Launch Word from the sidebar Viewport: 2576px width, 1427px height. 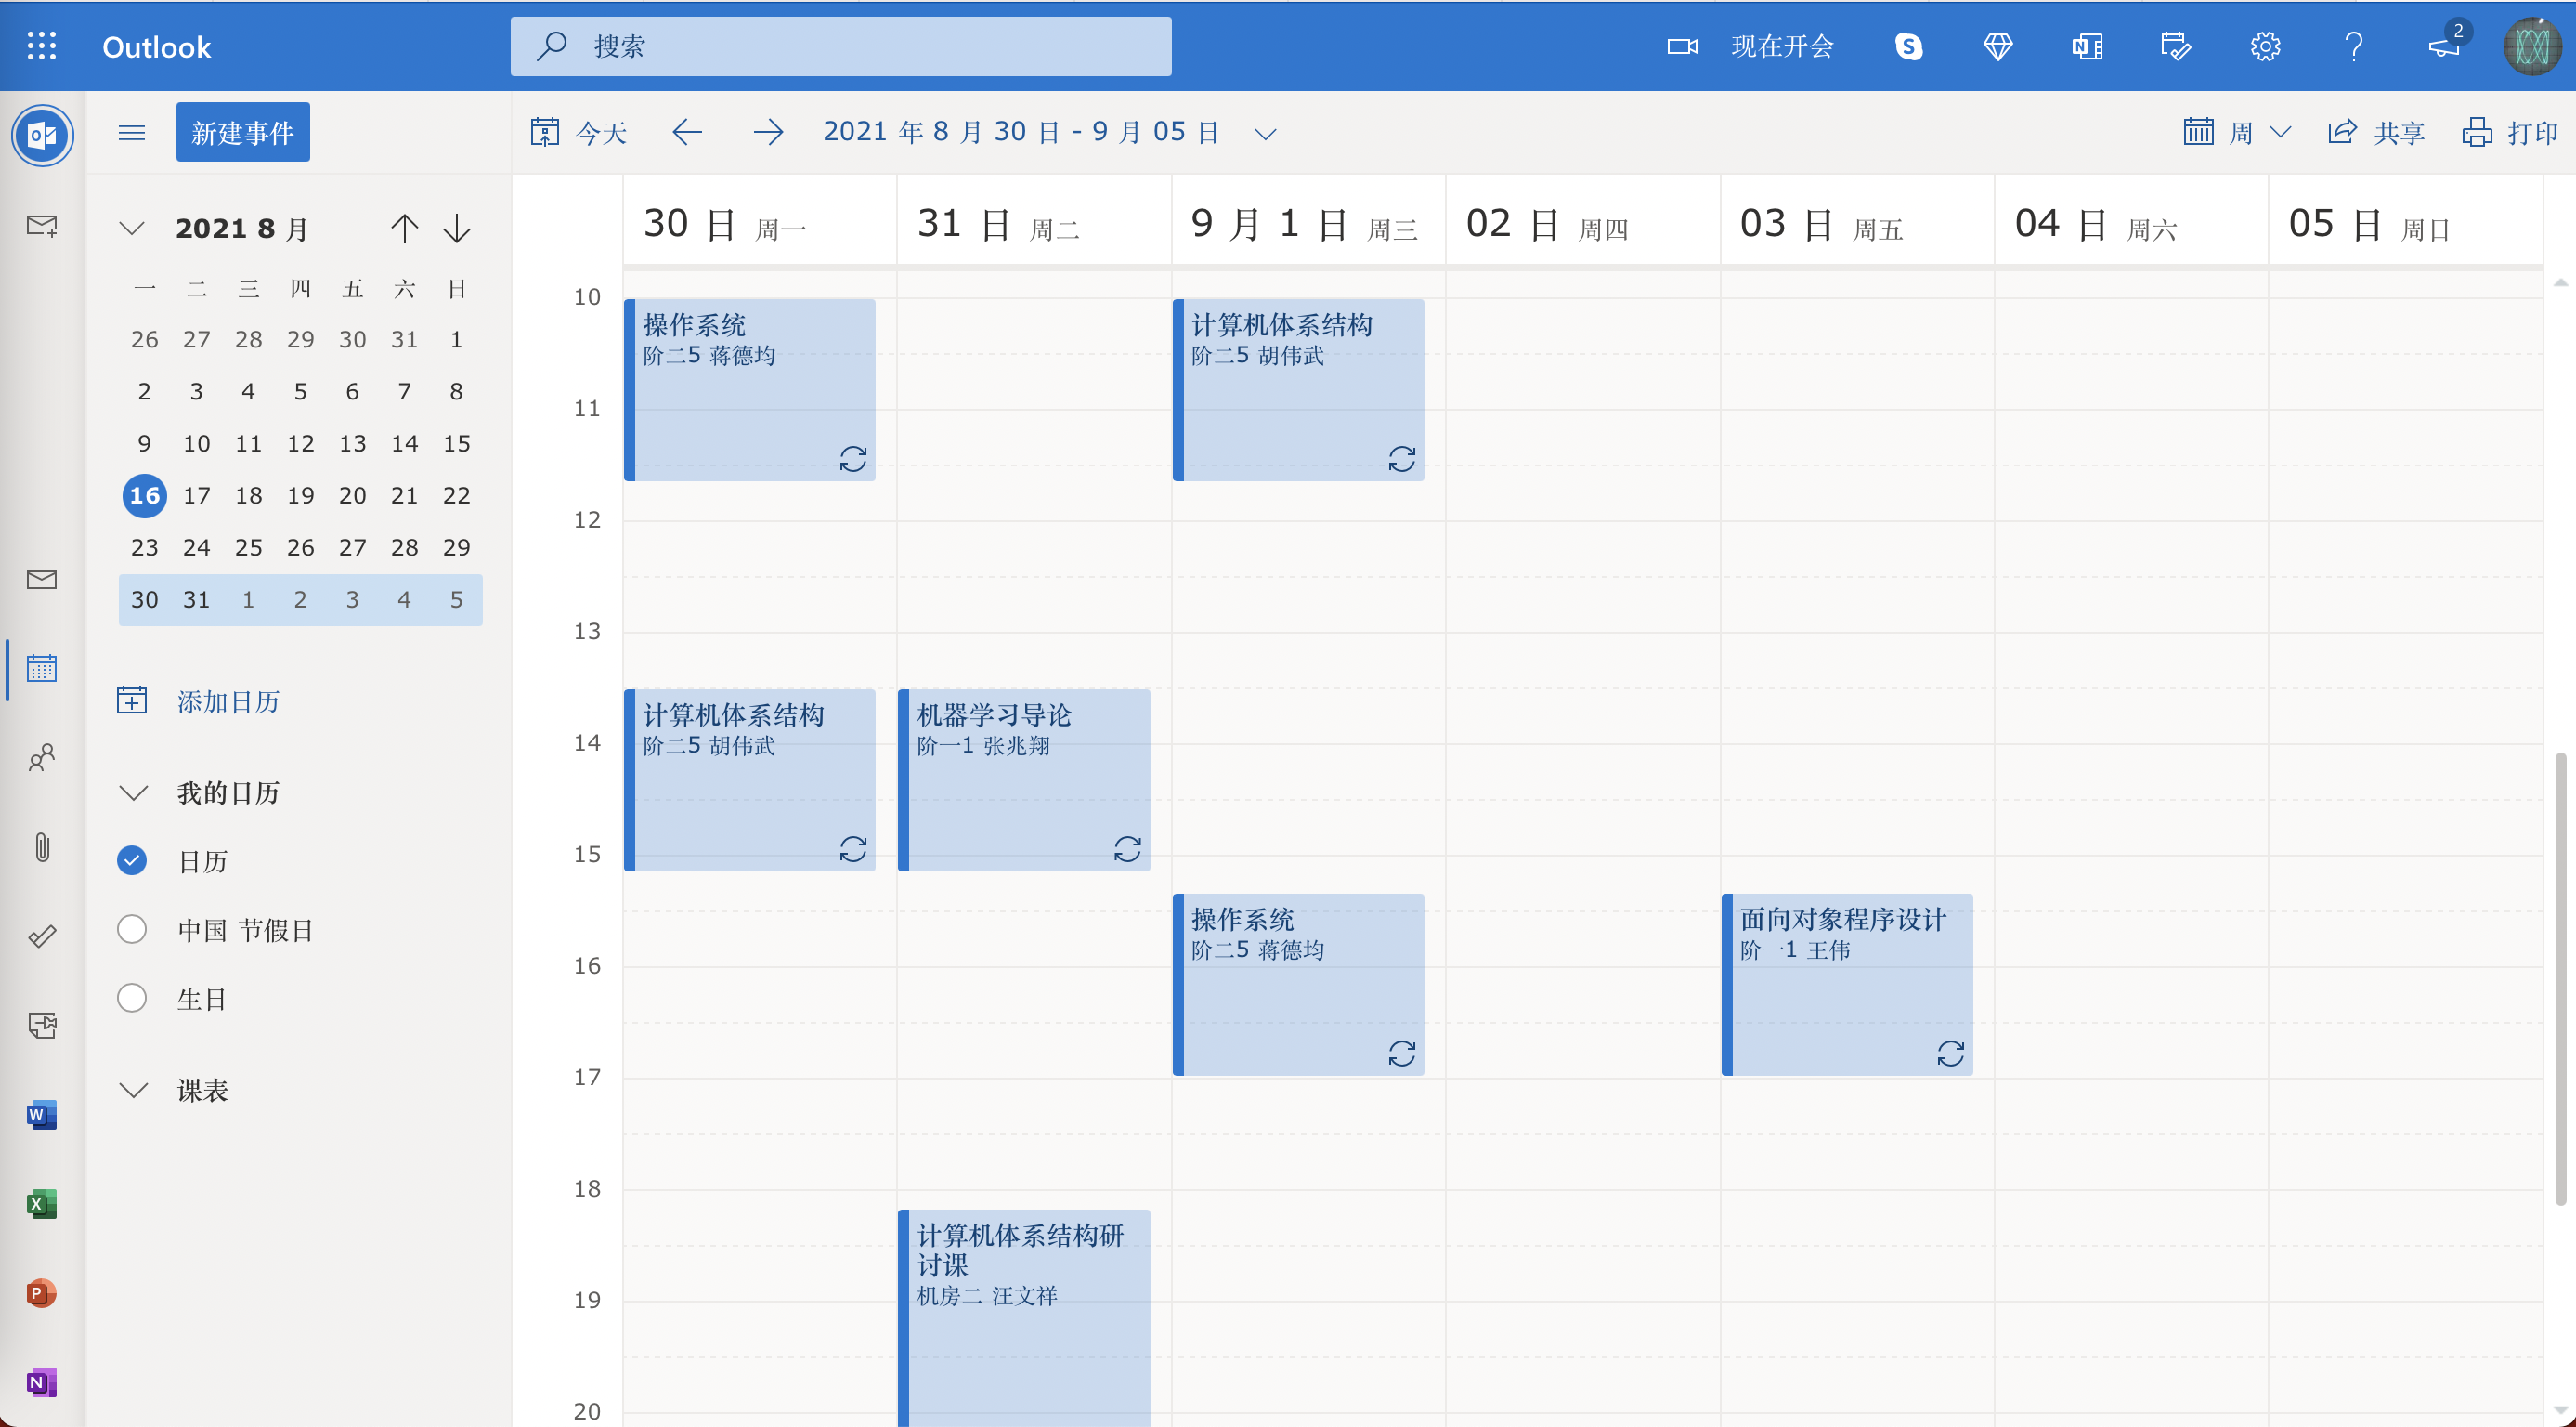41,1115
